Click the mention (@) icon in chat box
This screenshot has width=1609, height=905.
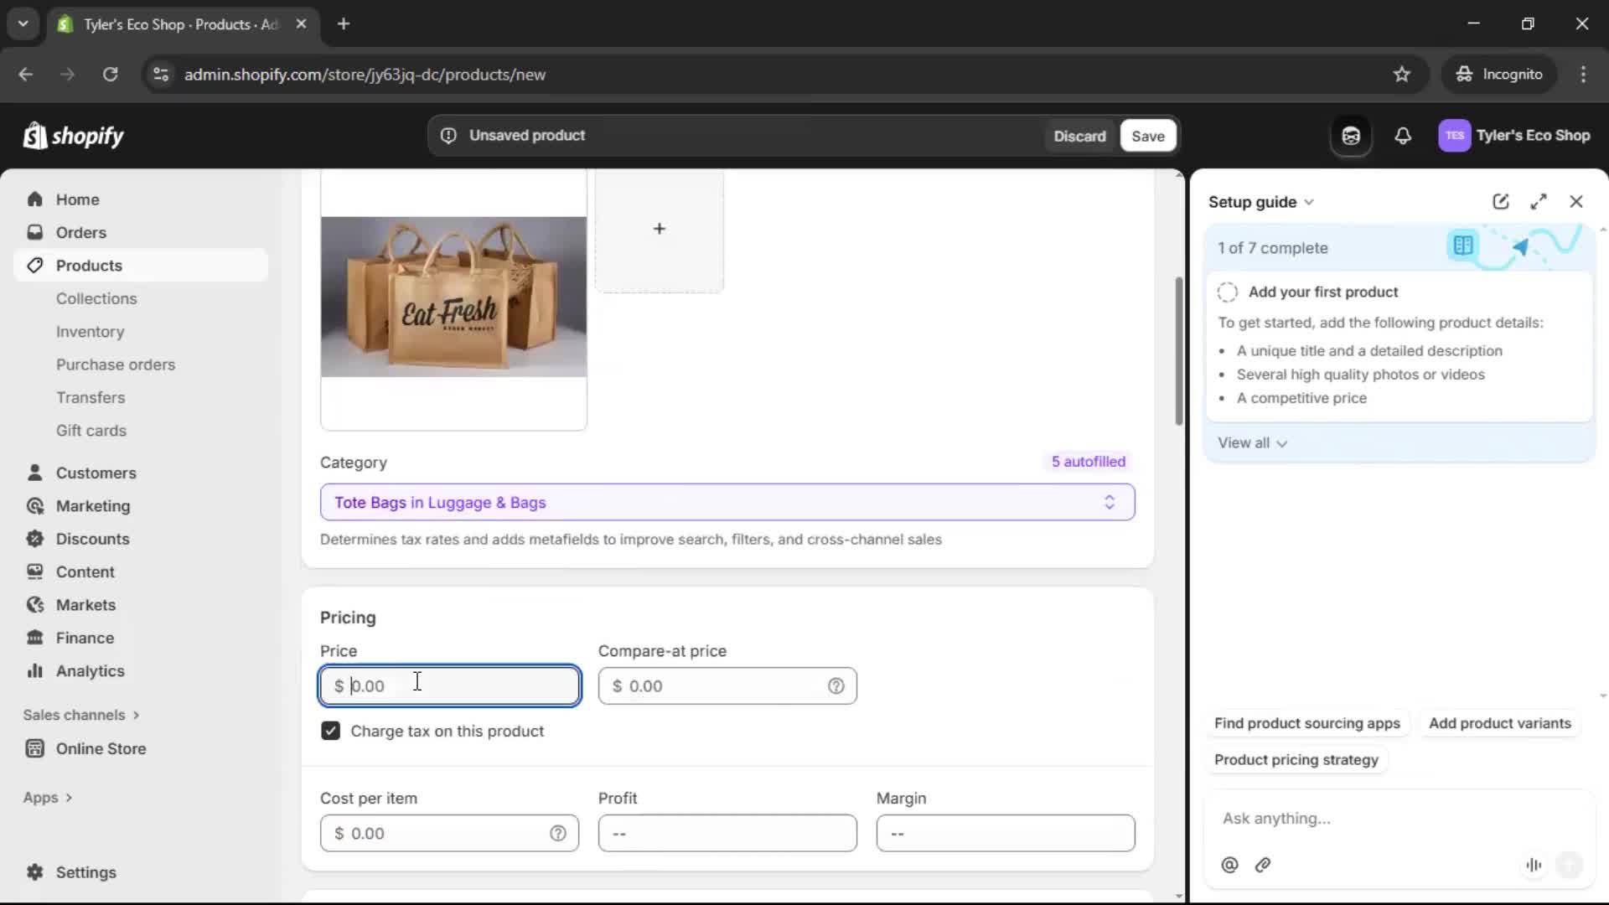coord(1229,865)
